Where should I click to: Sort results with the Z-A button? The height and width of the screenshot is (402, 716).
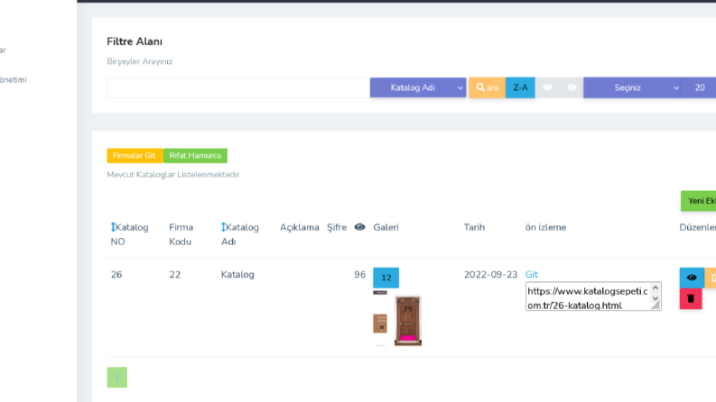(x=520, y=87)
